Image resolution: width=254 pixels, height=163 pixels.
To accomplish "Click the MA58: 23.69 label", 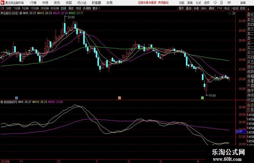I will tap(56, 102).
